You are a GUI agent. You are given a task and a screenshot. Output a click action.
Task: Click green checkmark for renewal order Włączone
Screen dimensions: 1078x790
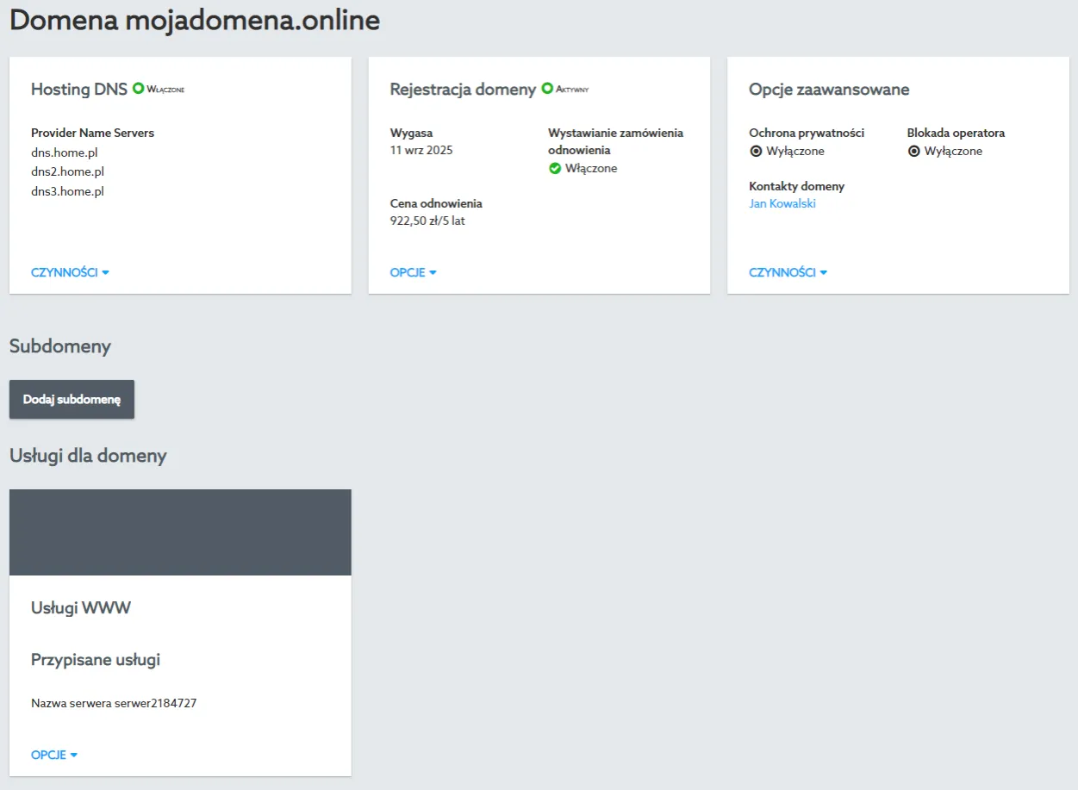[555, 169]
